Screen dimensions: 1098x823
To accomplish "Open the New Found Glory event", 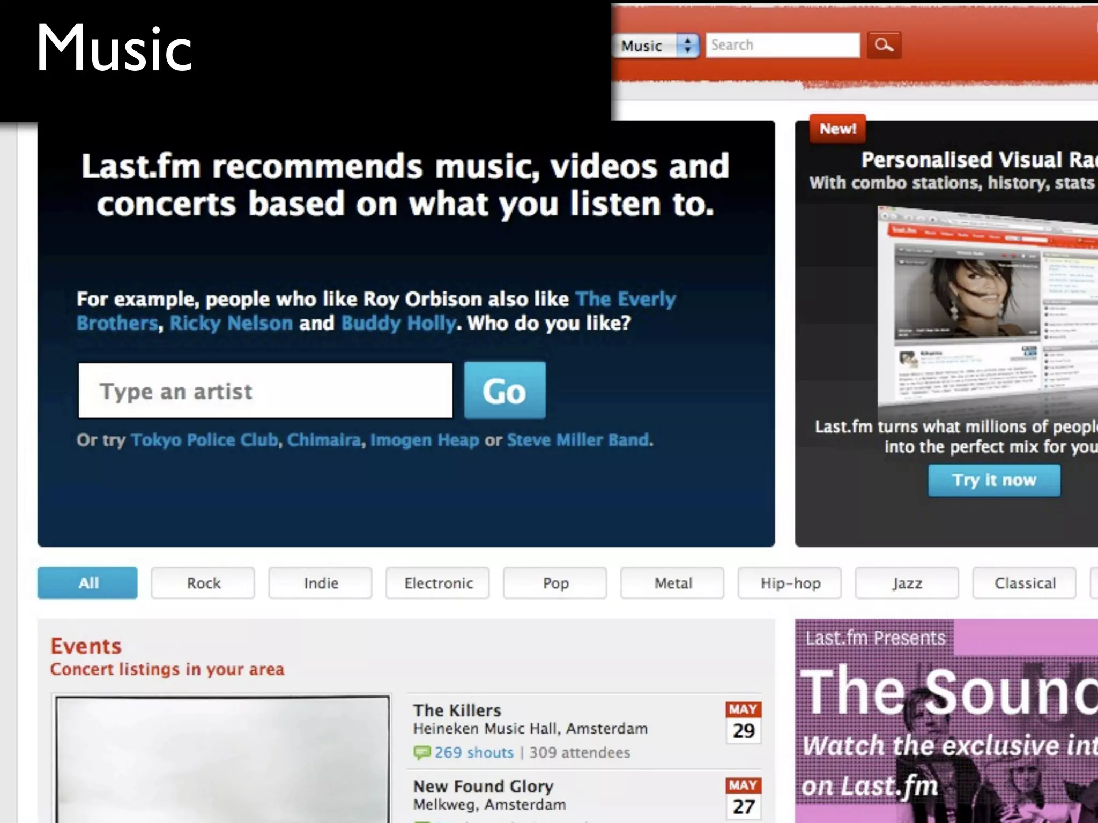I will click(483, 787).
